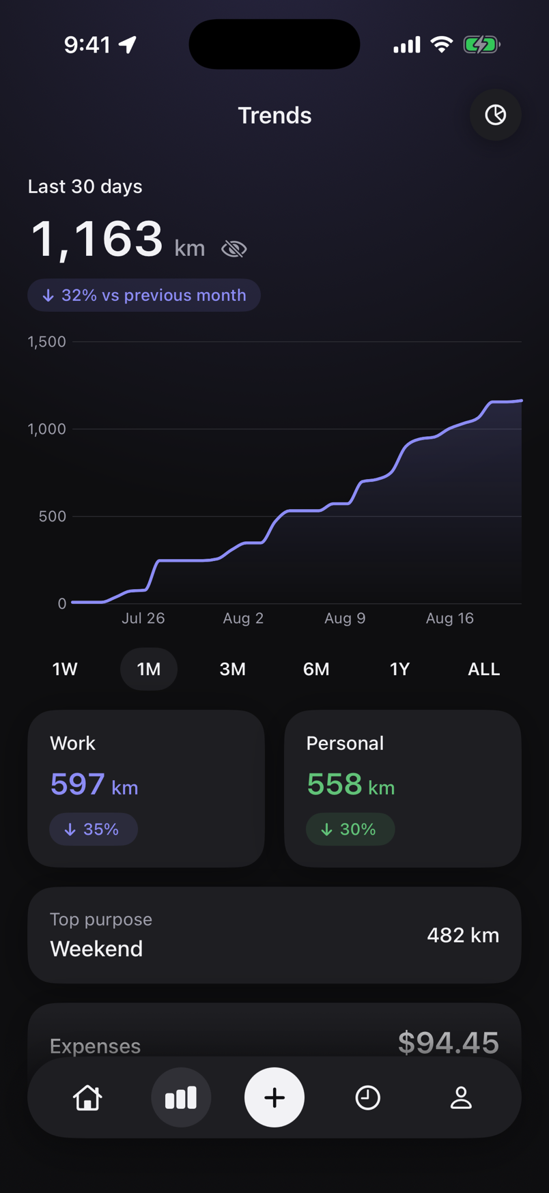Image resolution: width=549 pixels, height=1193 pixels.
Task: Switch to the 3M time range
Action: pyautogui.click(x=232, y=669)
